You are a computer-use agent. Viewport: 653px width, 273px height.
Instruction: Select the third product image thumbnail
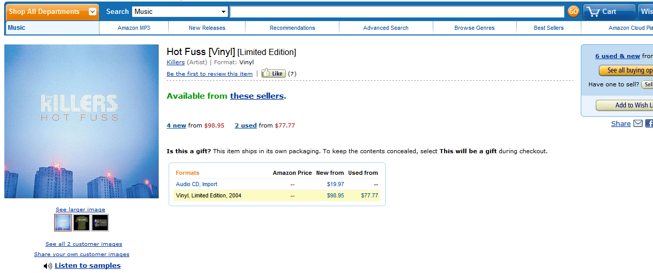click(100, 223)
